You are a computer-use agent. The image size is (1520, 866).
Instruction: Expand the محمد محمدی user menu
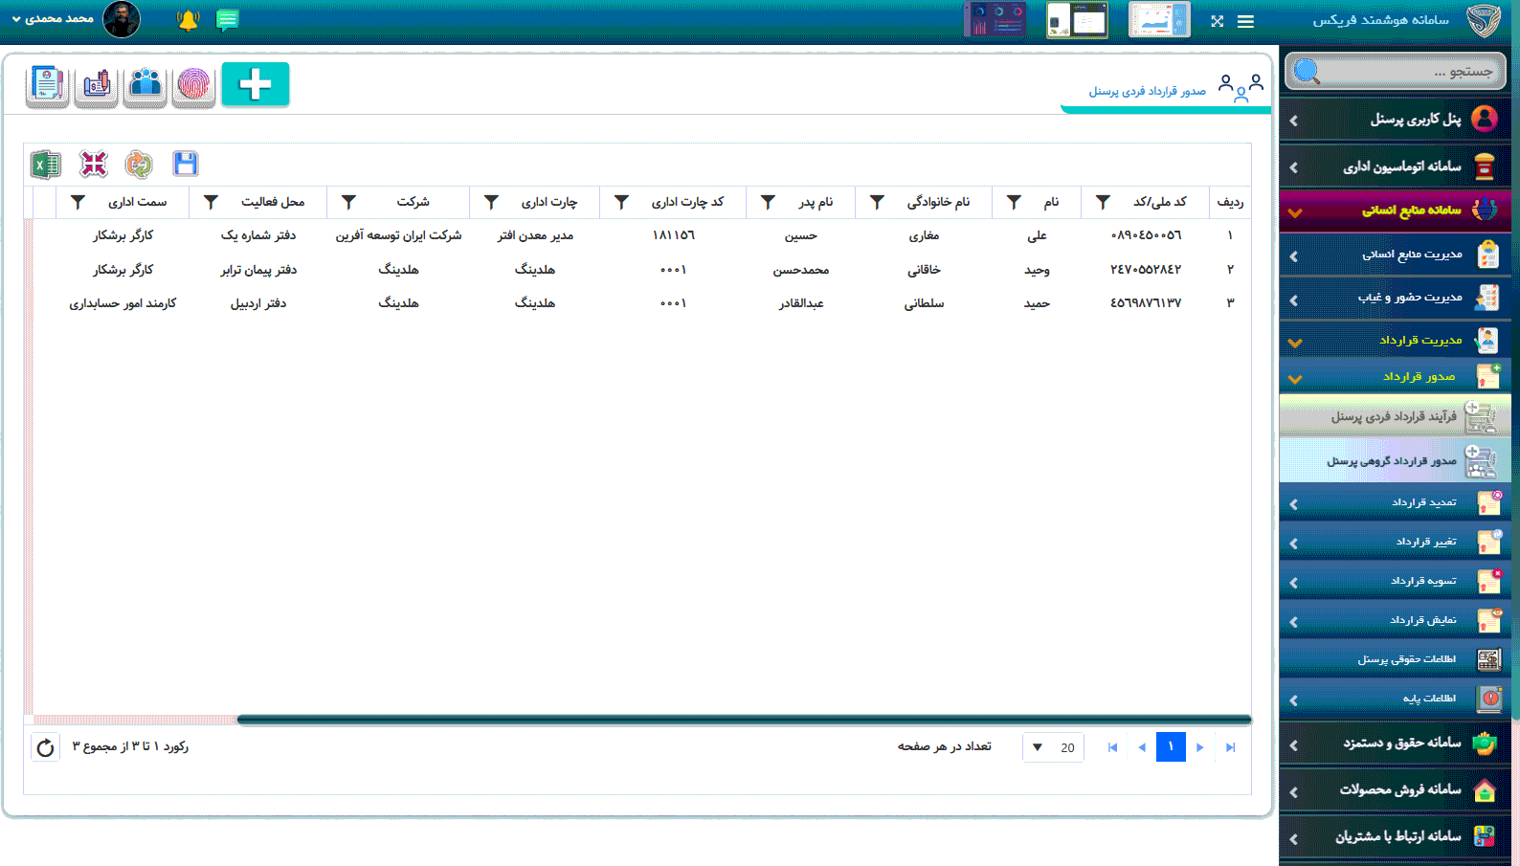[54, 19]
